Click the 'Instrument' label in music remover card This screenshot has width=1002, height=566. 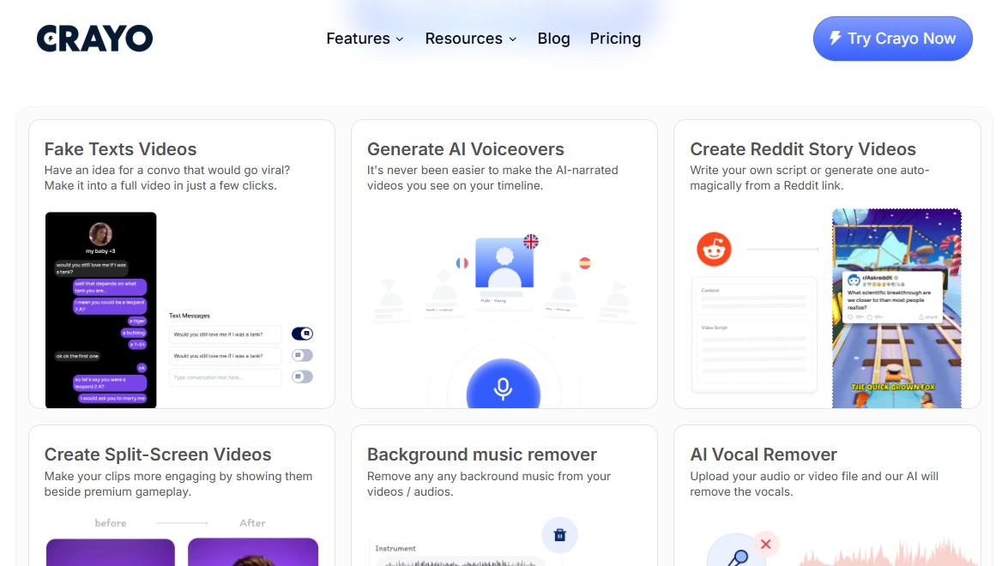(x=395, y=548)
